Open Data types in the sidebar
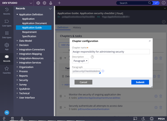Screen dimensions: 167x121 [7, 35]
